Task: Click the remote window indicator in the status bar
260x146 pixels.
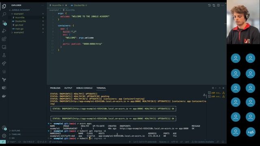Action: coord(3,142)
